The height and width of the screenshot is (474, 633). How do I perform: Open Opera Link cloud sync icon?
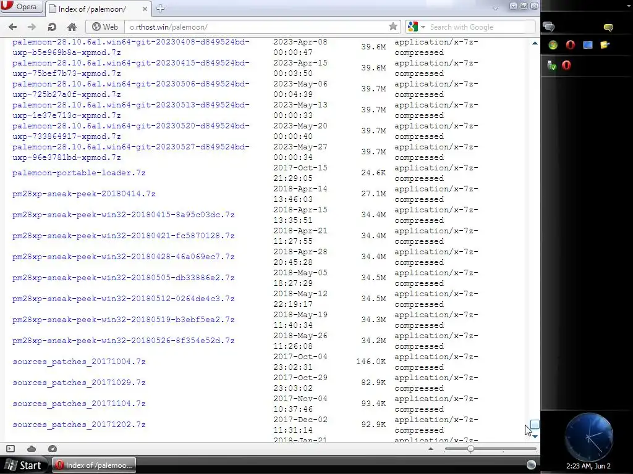pyautogui.click(x=32, y=449)
